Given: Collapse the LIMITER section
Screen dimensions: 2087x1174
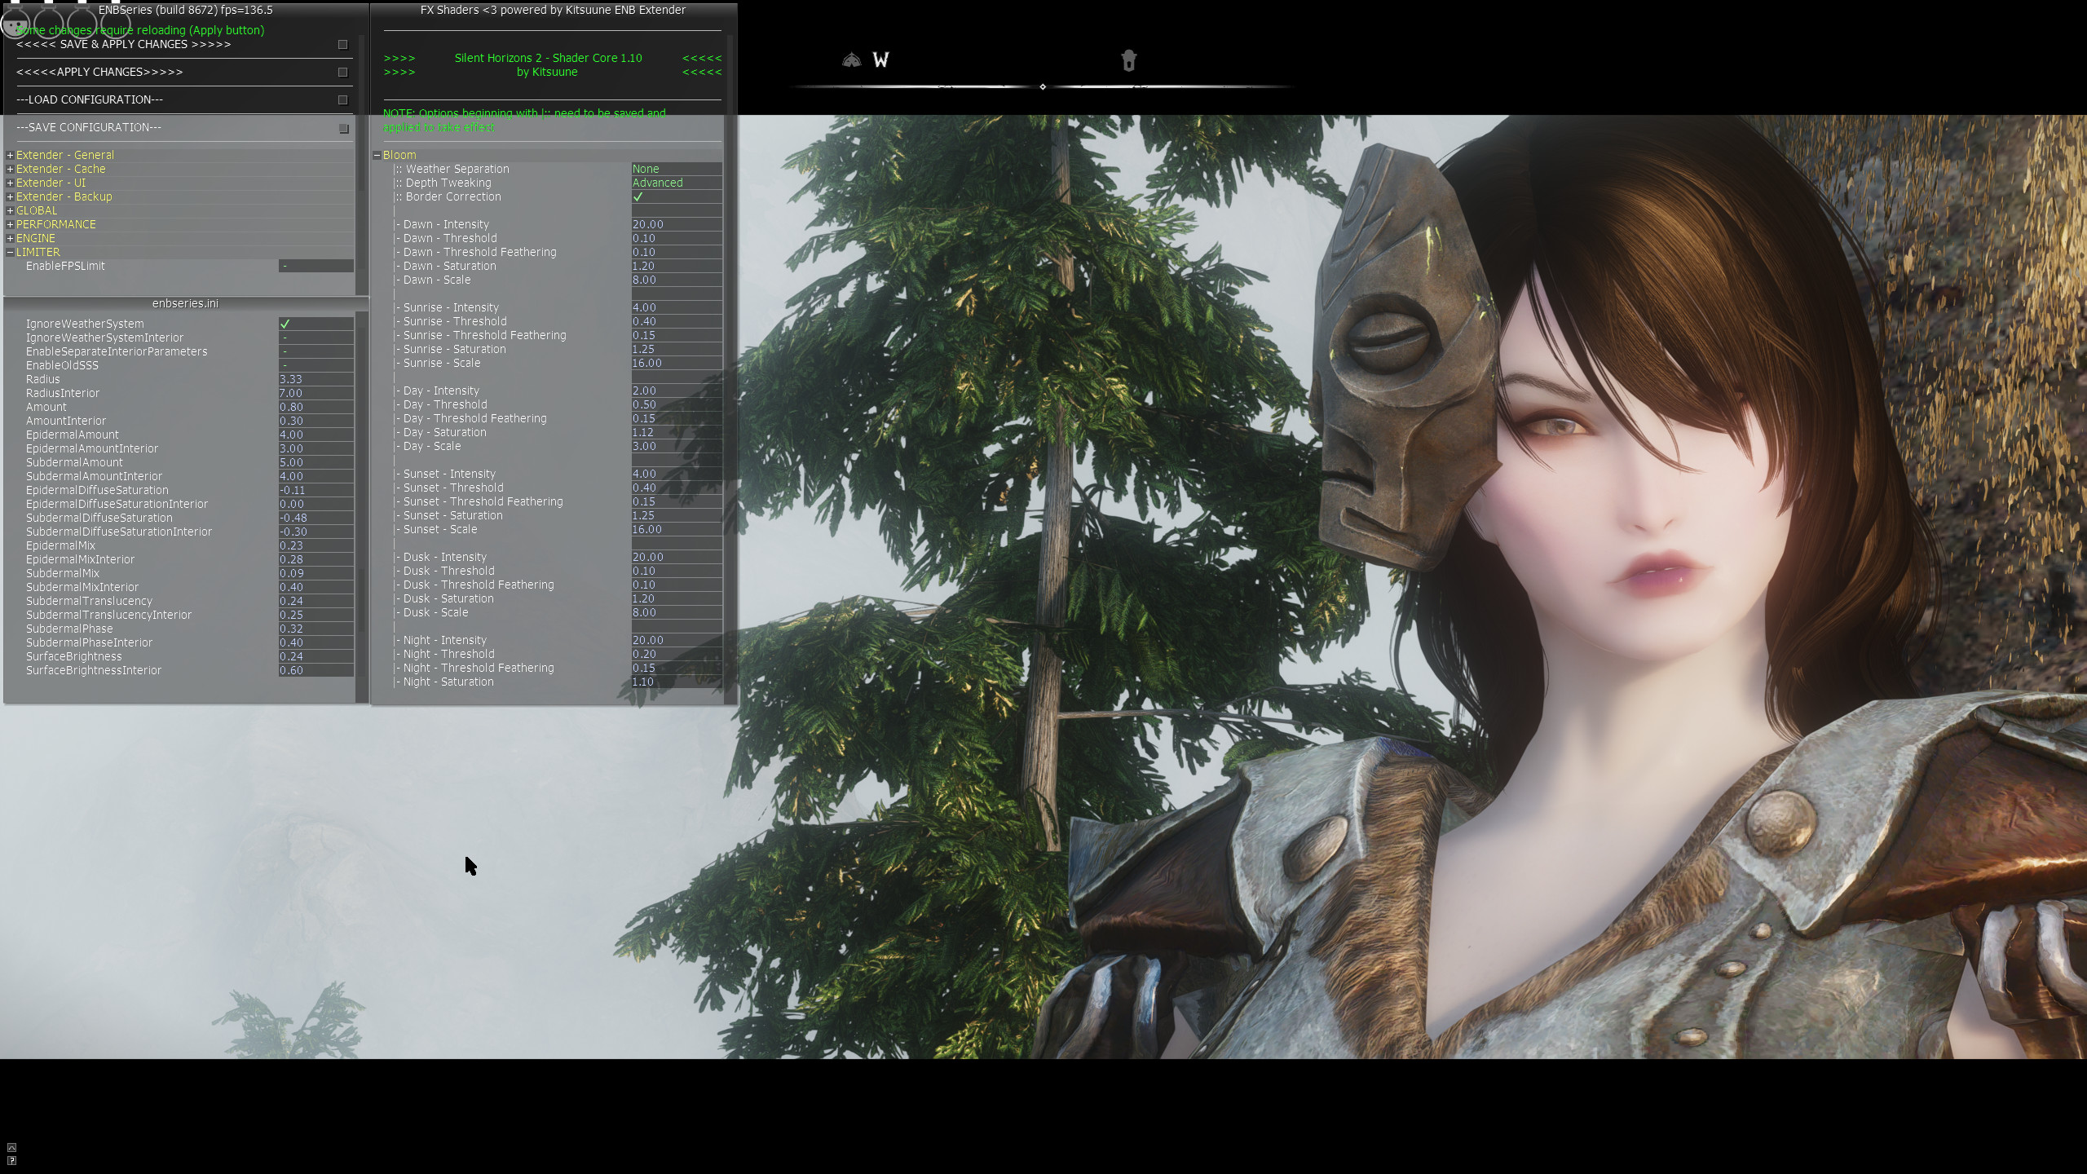Looking at the screenshot, I should 10,252.
